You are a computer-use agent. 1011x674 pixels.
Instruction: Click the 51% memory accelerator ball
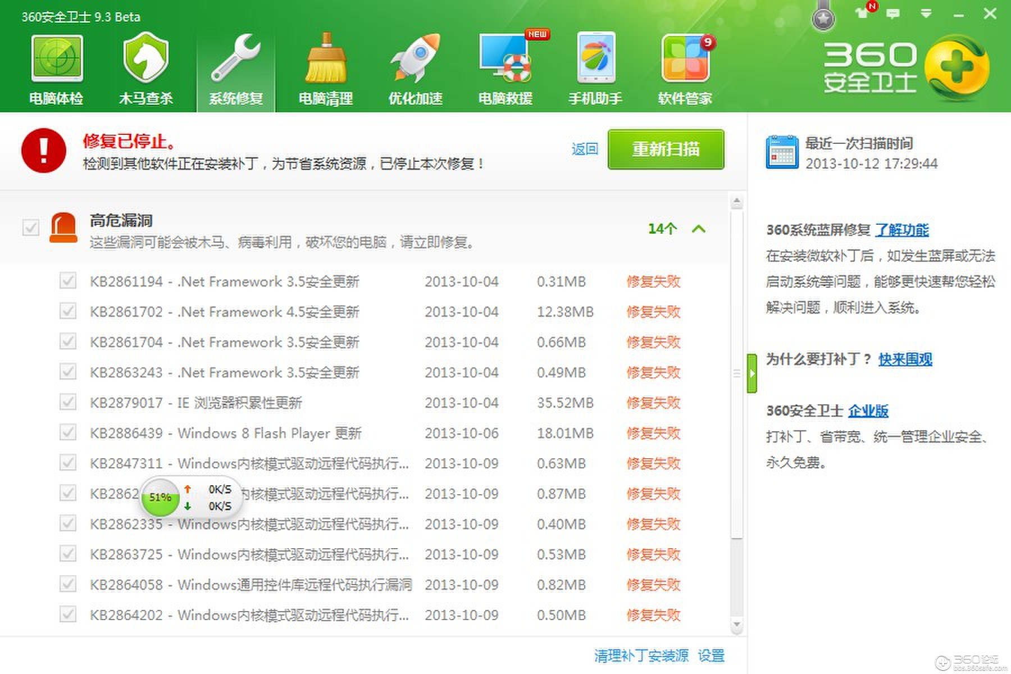[x=160, y=498]
